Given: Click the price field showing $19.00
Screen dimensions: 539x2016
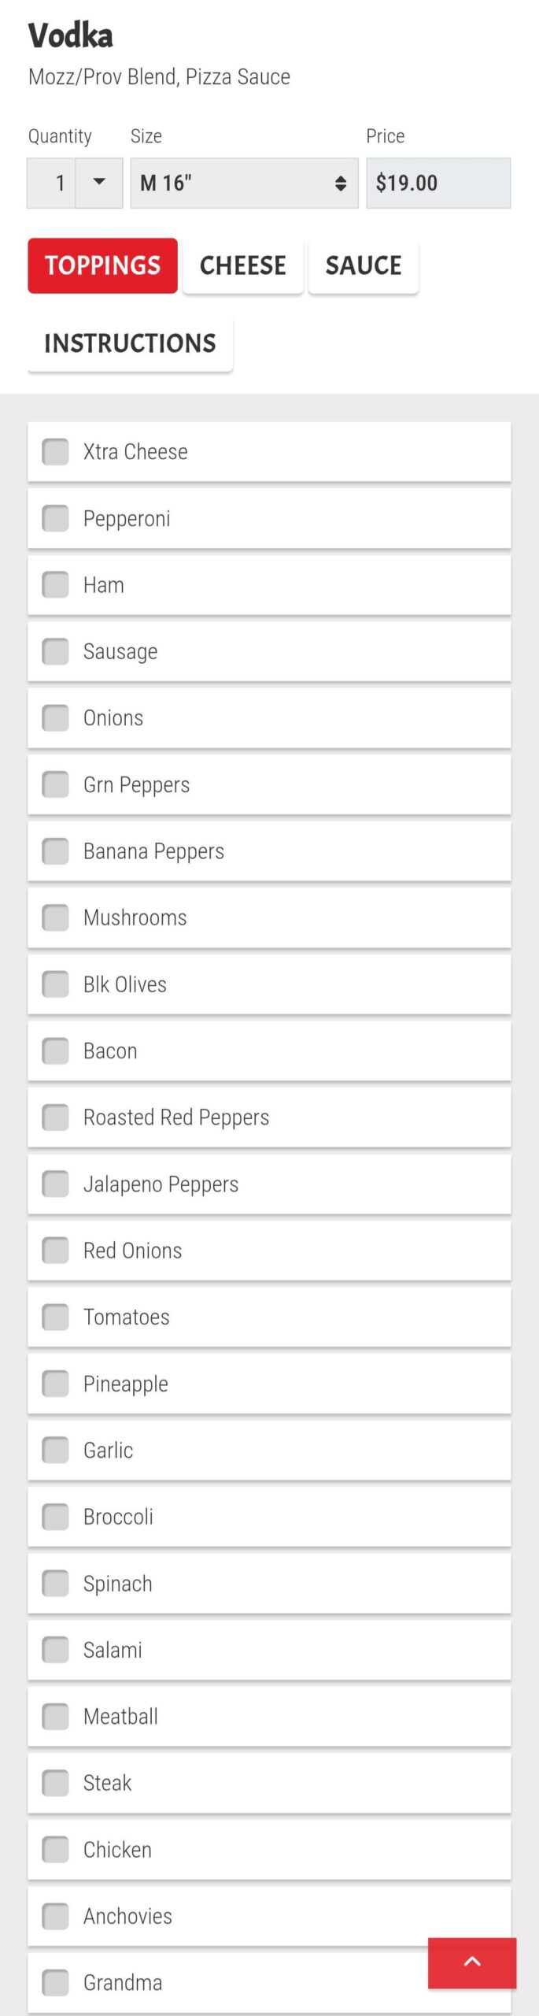Looking at the screenshot, I should pos(437,183).
